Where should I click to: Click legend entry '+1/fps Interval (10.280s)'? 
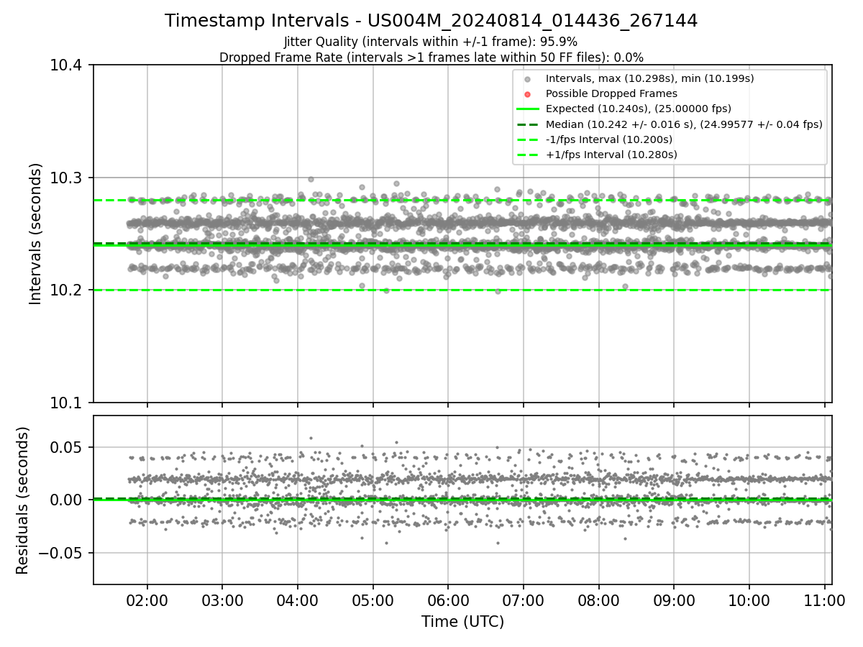tap(611, 155)
